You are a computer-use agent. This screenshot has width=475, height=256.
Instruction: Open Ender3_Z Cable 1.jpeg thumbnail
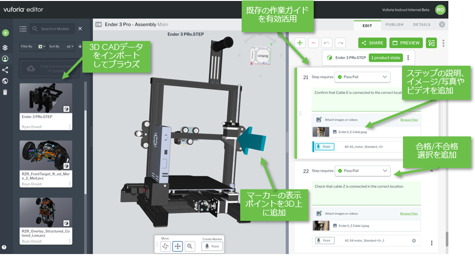click(x=321, y=226)
